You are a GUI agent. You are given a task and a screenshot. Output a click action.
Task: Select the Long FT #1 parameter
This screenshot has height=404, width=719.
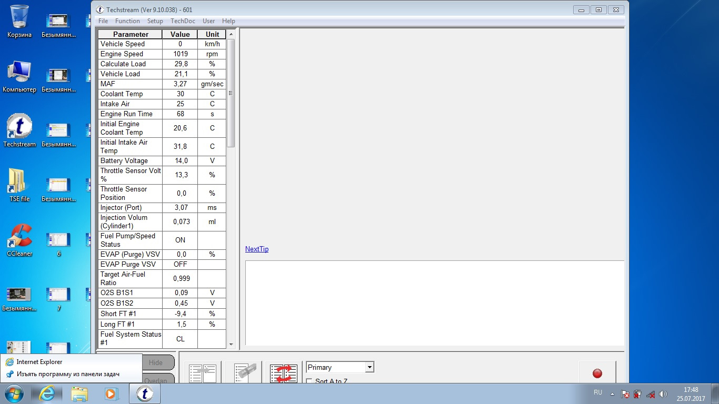(x=131, y=325)
